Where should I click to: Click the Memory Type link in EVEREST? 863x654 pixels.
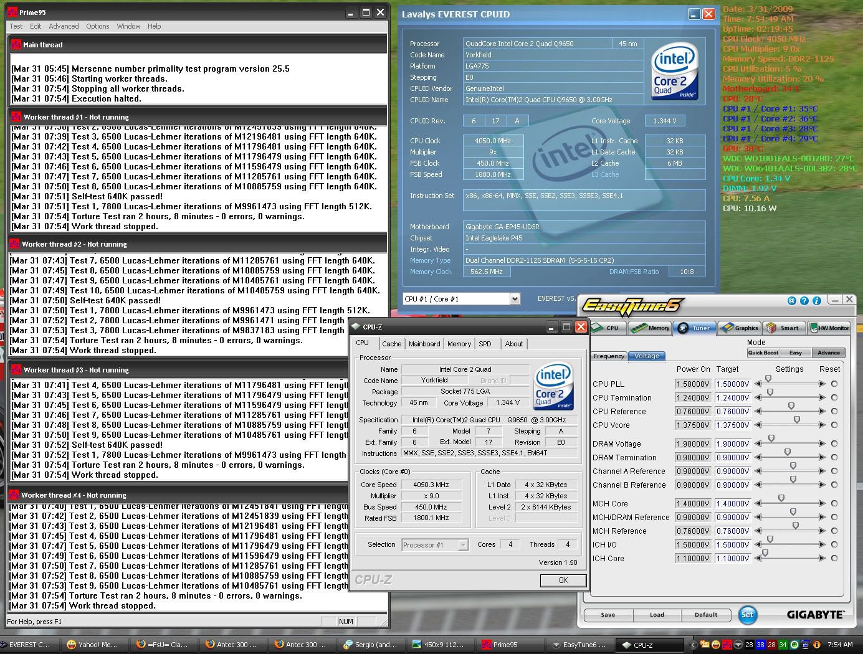[430, 260]
